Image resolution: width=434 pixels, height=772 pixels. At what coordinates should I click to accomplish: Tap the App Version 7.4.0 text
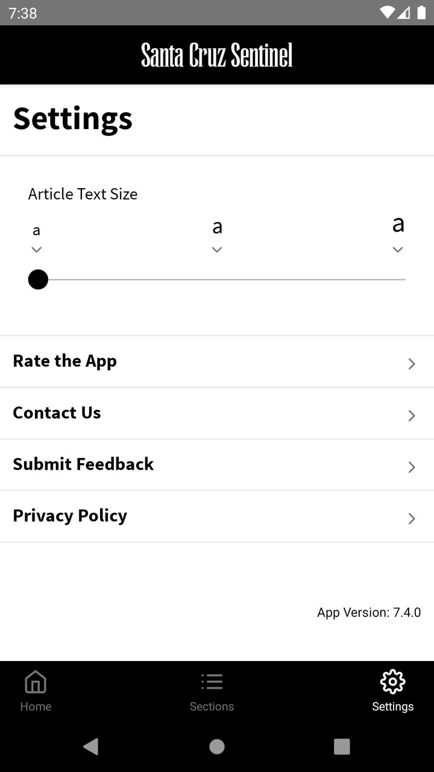(369, 613)
